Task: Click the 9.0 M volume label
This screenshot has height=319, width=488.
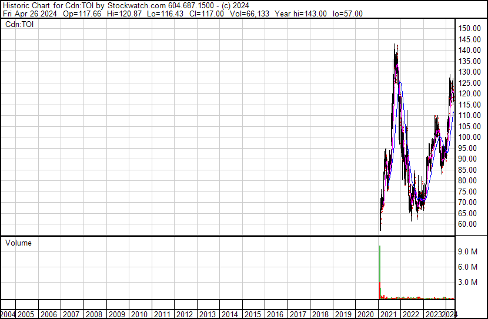Action: pyautogui.click(x=468, y=252)
